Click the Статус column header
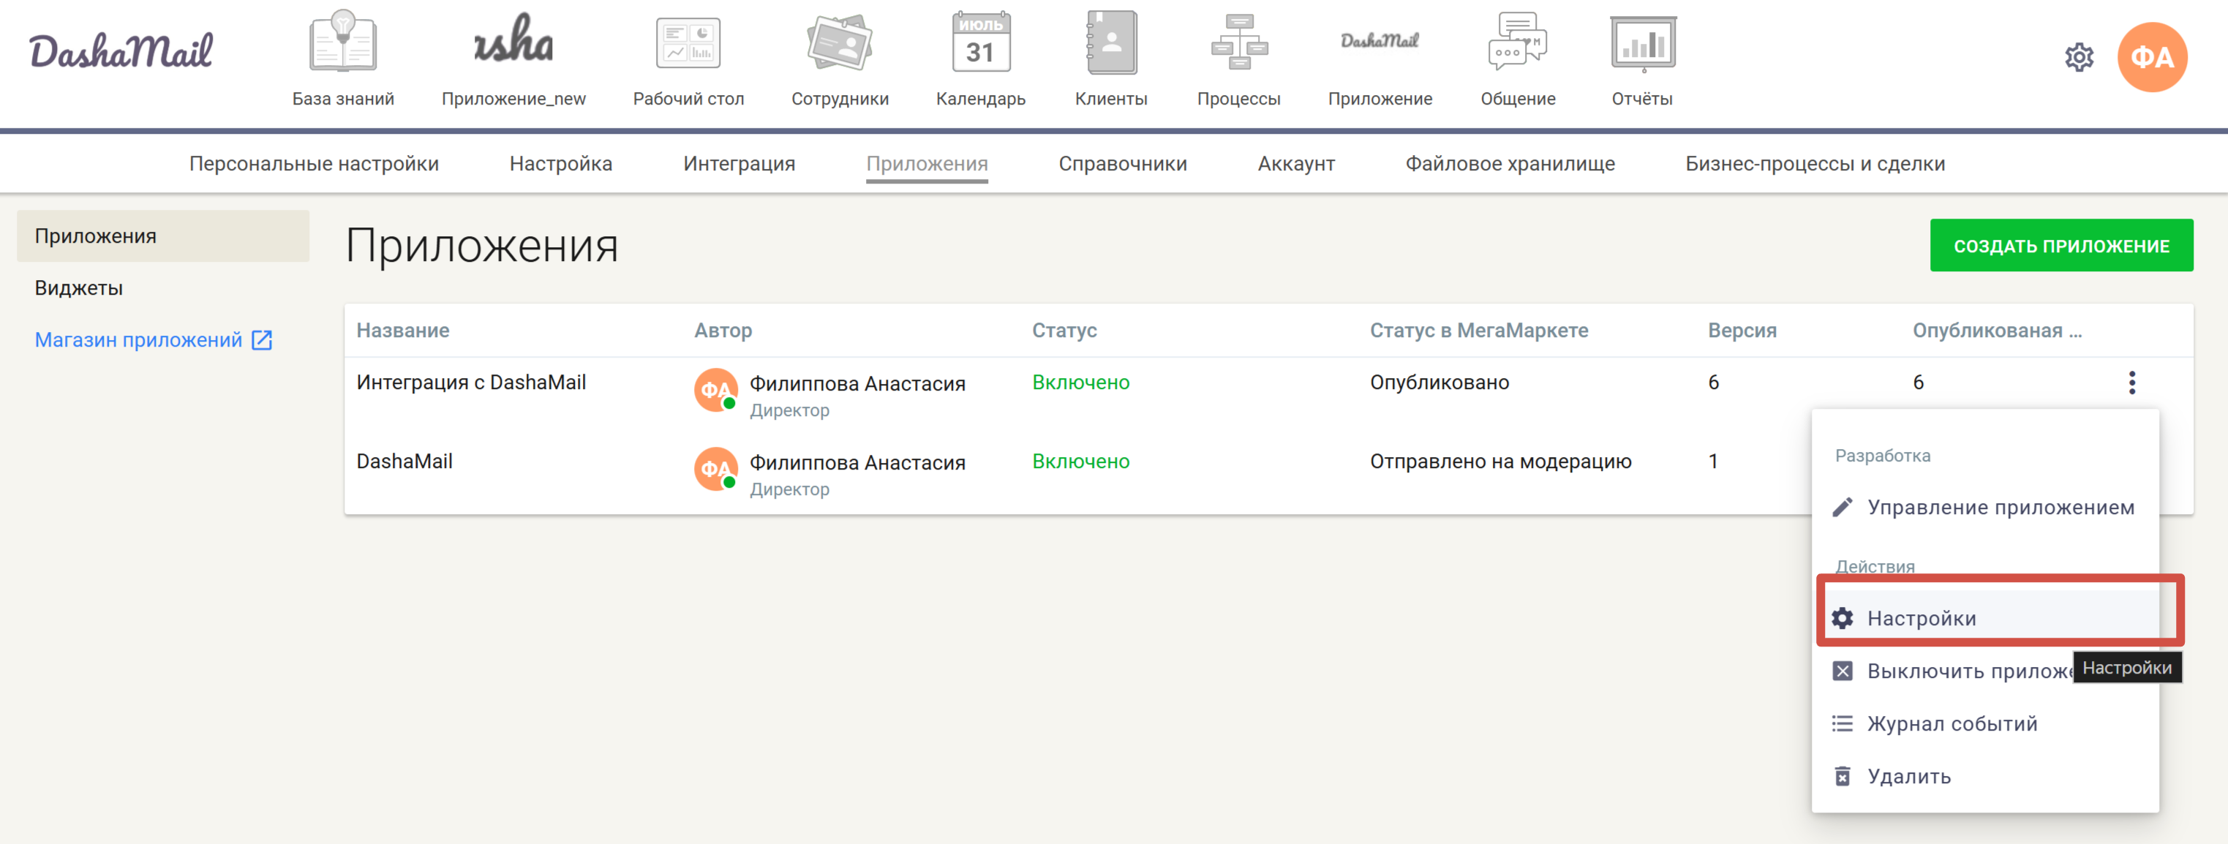 (x=1064, y=331)
